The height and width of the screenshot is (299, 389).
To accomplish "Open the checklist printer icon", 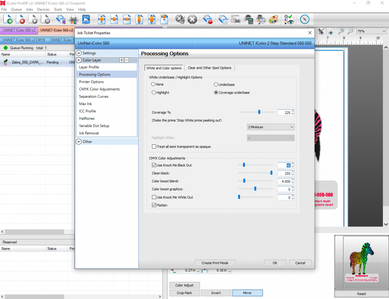I will 236,19.
